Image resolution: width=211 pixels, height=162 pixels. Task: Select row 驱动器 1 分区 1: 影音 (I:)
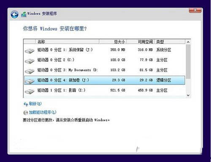click(105, 91)
